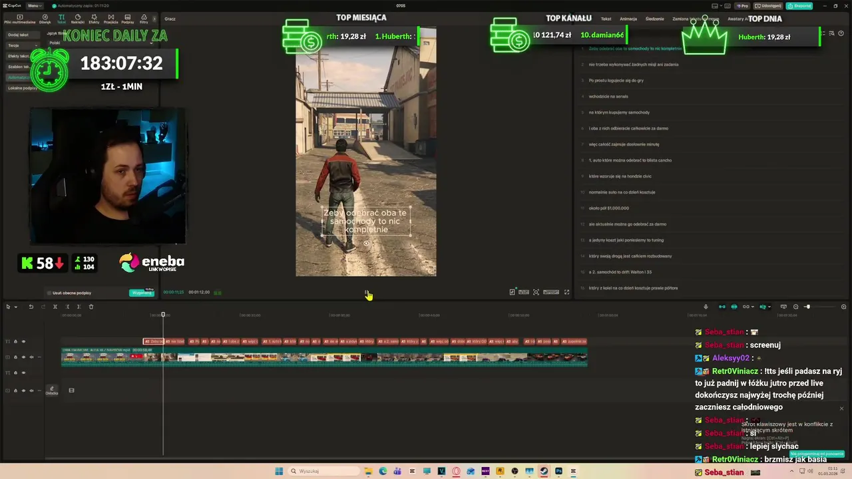Click the green Wygeneruj button

pyautogui.click(x=142, y=293)
